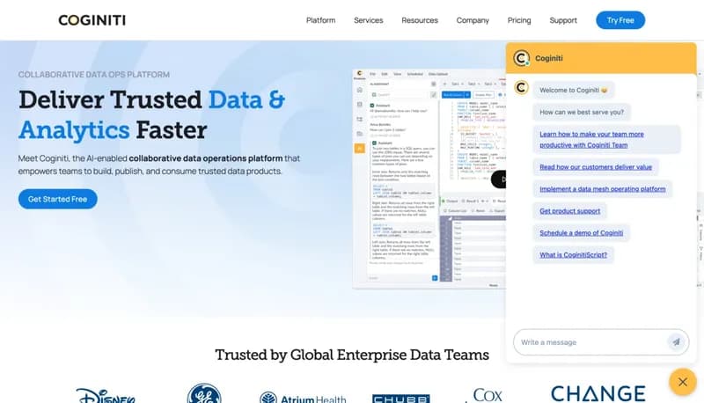Image resolution: width=704 pixels, height=403 pixels.
Task: Click the 'Trusted by Global Enterprise Data Teams' heading
Action: click(352, 355)
